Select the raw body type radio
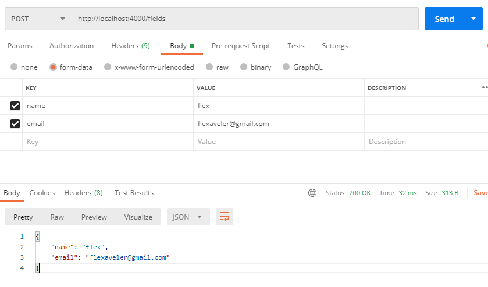 (209, 67)
